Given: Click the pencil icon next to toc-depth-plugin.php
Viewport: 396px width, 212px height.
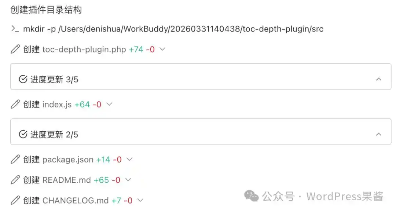Looking at the screenshot, I should pos(15,49).
